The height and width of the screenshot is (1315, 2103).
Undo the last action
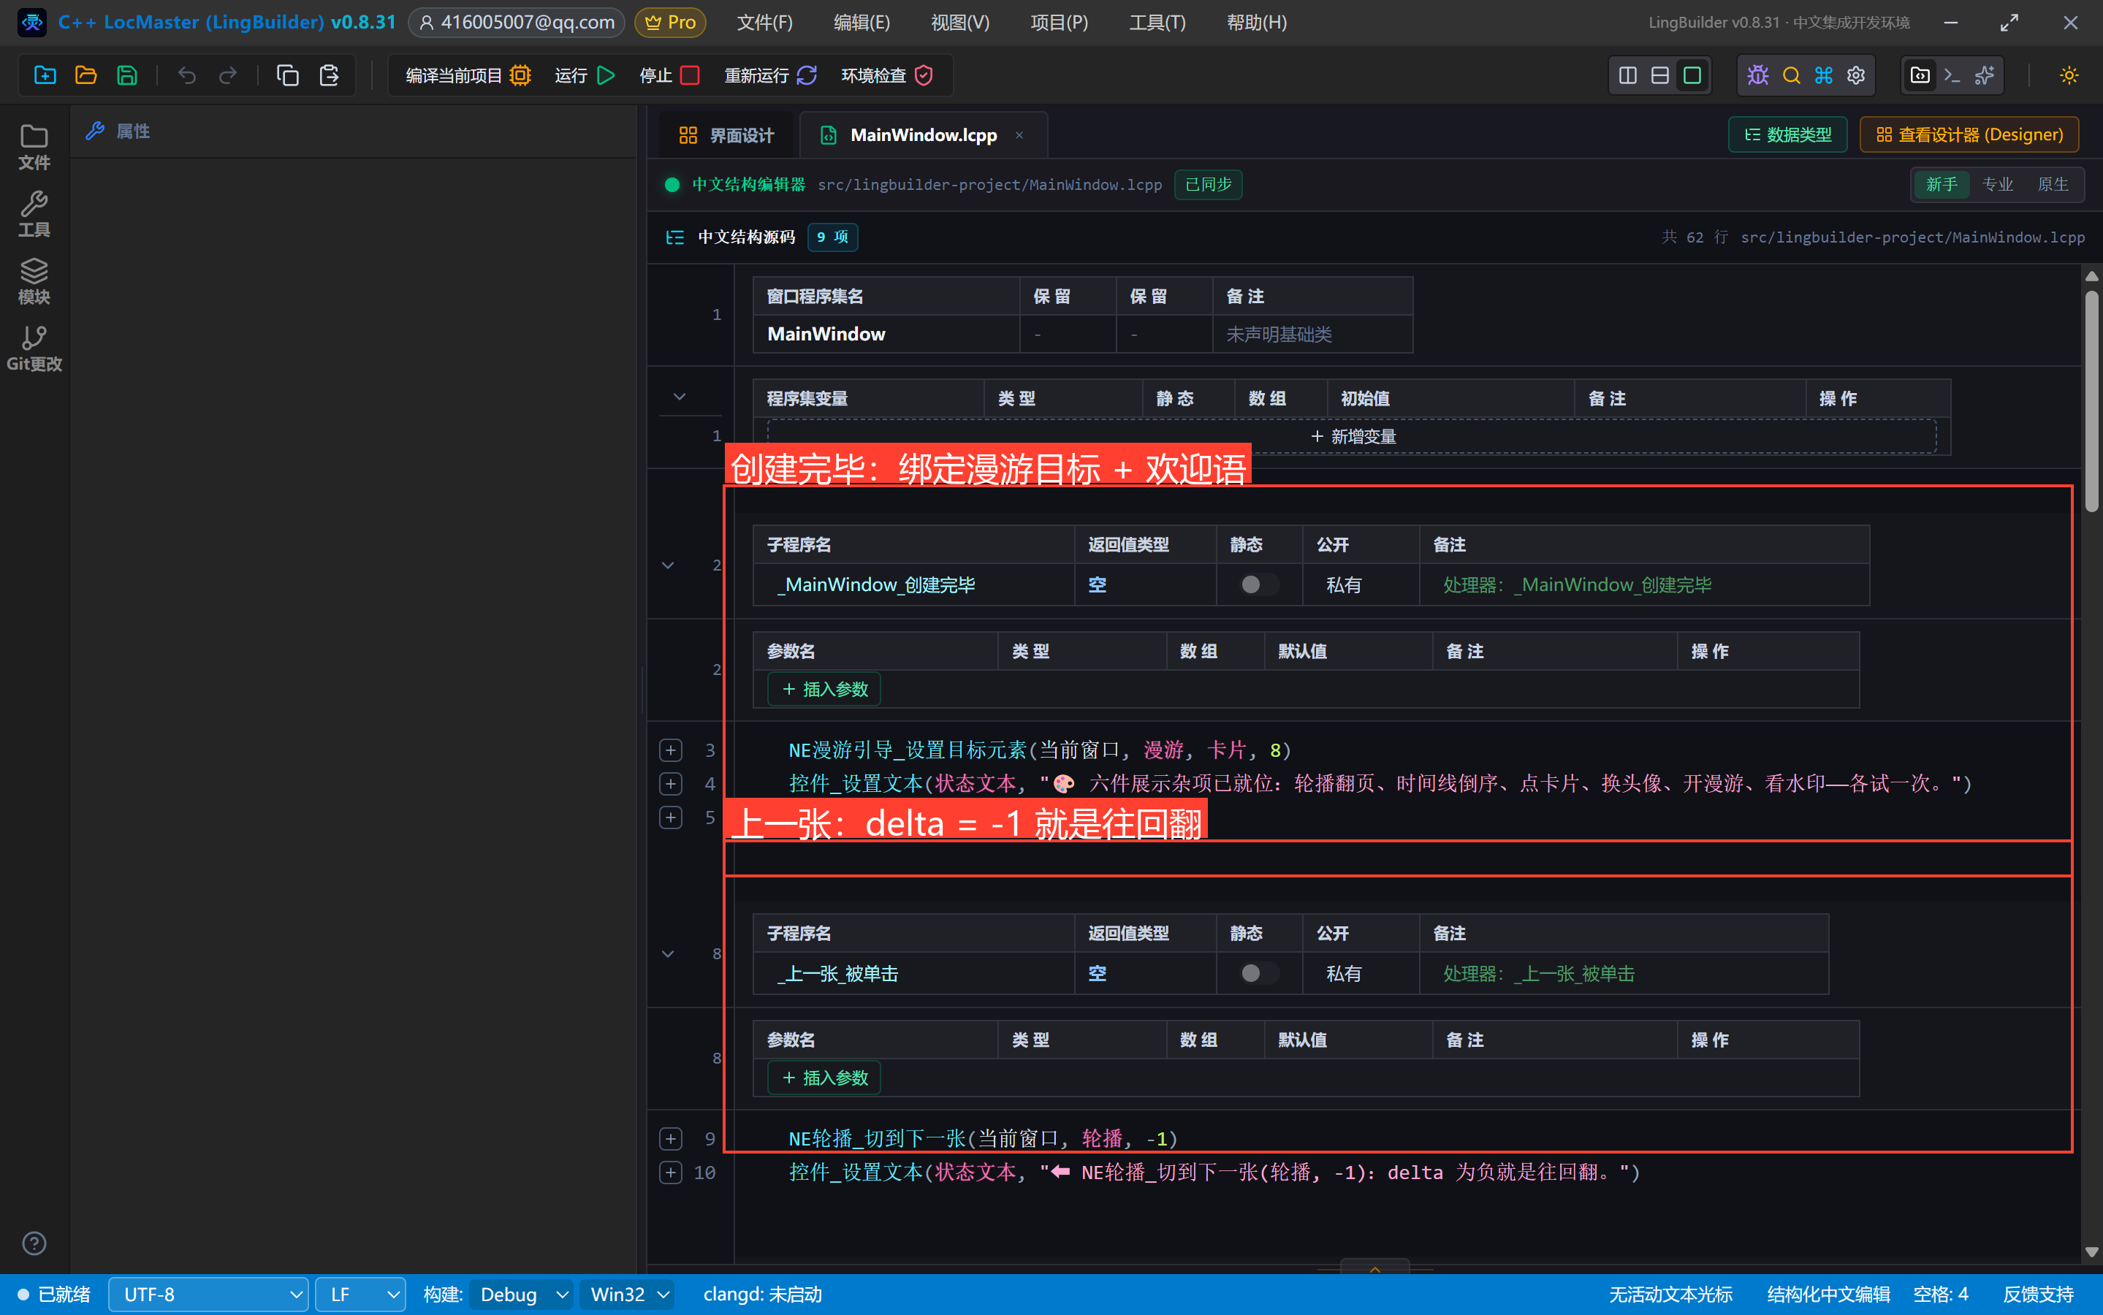(187, 76)
